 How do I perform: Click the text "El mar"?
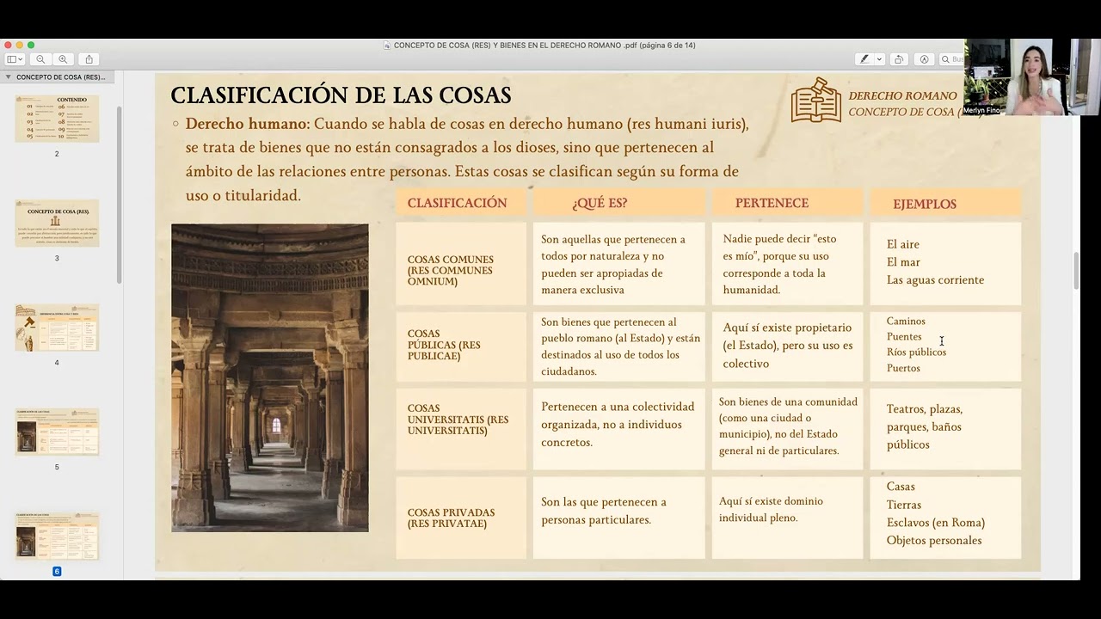(903, 262)
